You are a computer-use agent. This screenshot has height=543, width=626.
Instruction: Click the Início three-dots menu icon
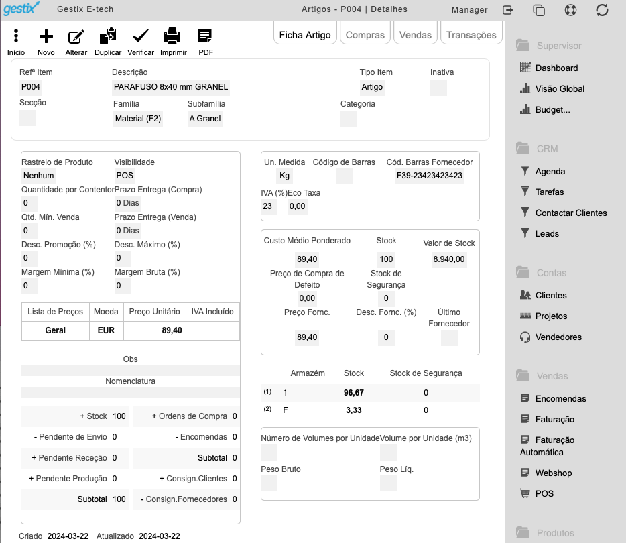[x=16, y=36]
